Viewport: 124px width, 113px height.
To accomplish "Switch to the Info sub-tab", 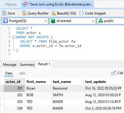I will [22, 73].
